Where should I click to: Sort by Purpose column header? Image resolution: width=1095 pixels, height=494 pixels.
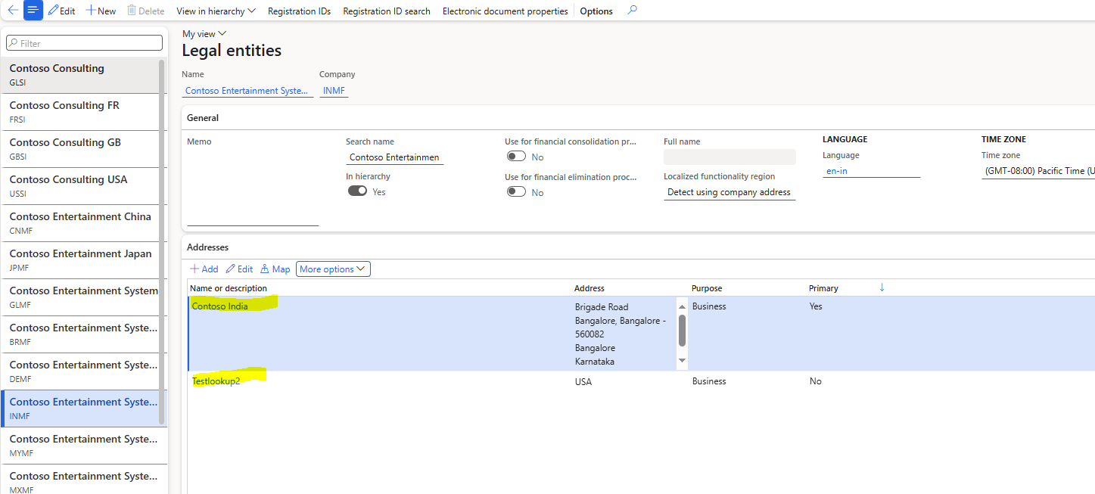707,288
